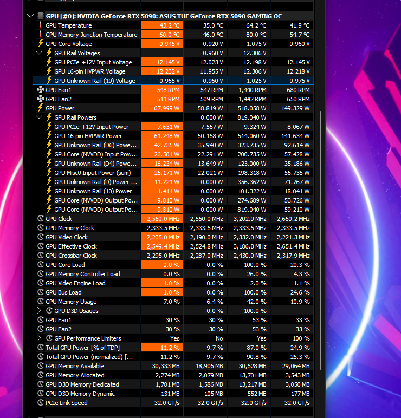Select the GPU Unknown Rail (D4) Power row

173,164
